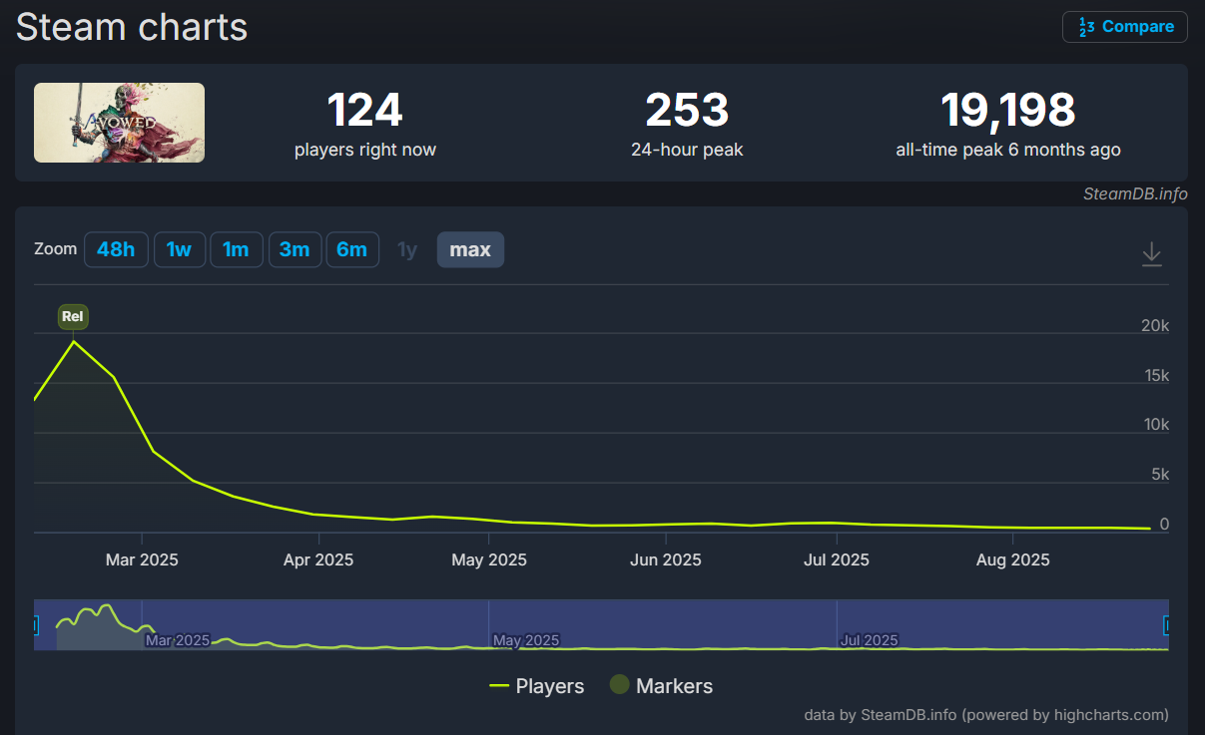Open the chart download menu icon

(x=1152, y=253)
